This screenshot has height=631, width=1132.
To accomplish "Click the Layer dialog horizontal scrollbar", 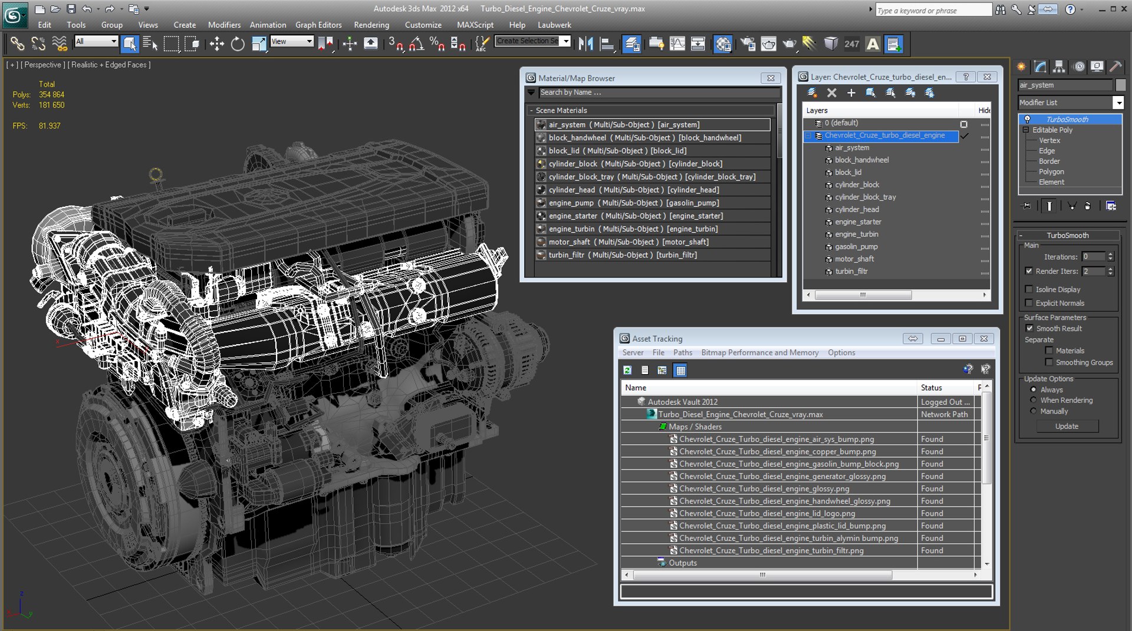I will tap(863, 295).
